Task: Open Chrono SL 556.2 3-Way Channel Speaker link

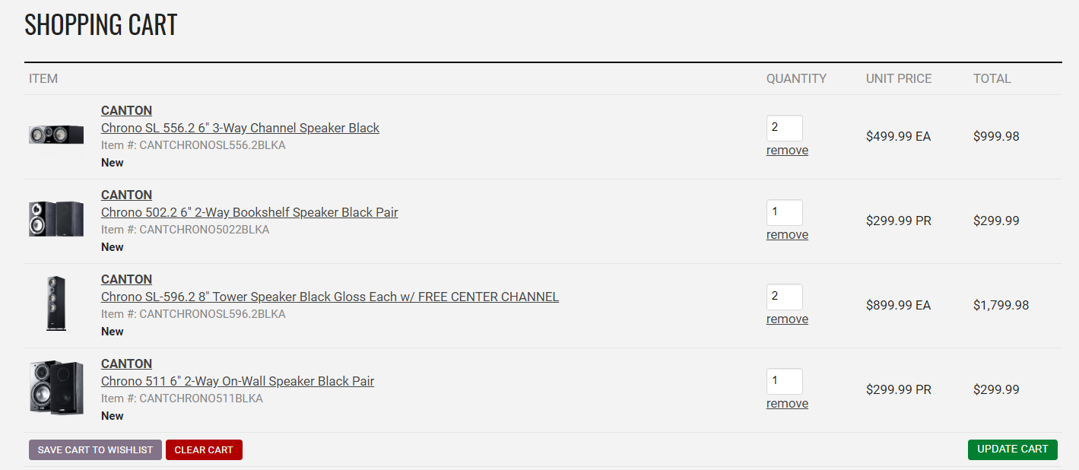Action: [x=240, y=128]
